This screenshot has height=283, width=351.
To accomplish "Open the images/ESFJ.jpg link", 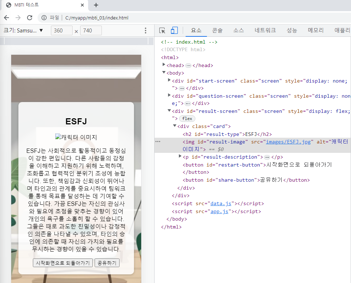I will pos(288,142).
